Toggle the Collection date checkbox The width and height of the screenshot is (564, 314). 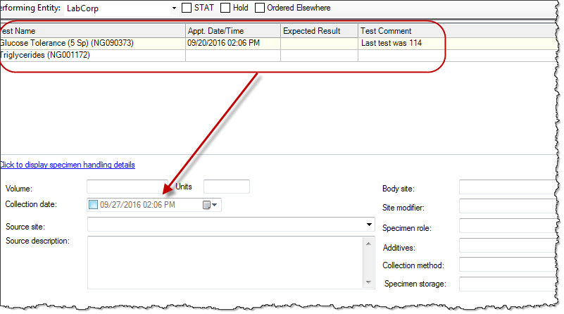click(93, 205)
